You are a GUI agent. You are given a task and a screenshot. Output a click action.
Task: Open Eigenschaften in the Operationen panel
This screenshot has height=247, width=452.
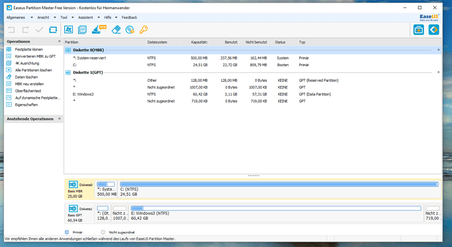pos(26,105)
